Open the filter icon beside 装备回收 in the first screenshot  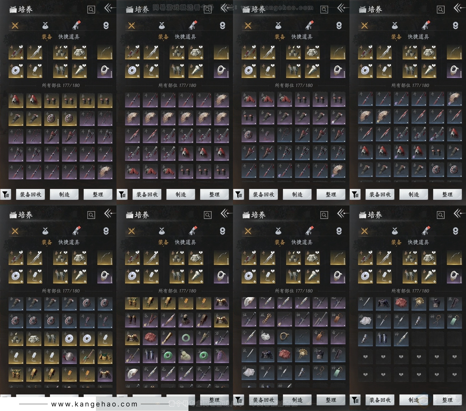tap(6, 195)
